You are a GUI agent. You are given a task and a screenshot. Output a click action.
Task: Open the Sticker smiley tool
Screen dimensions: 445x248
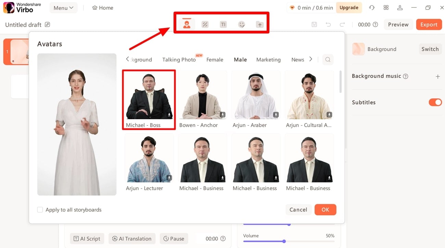(242, 24)
